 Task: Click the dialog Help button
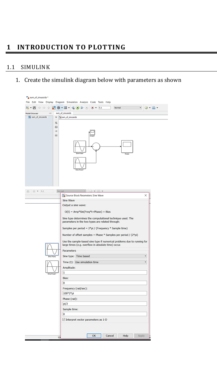pyautogui.click(x=125, y=336)
